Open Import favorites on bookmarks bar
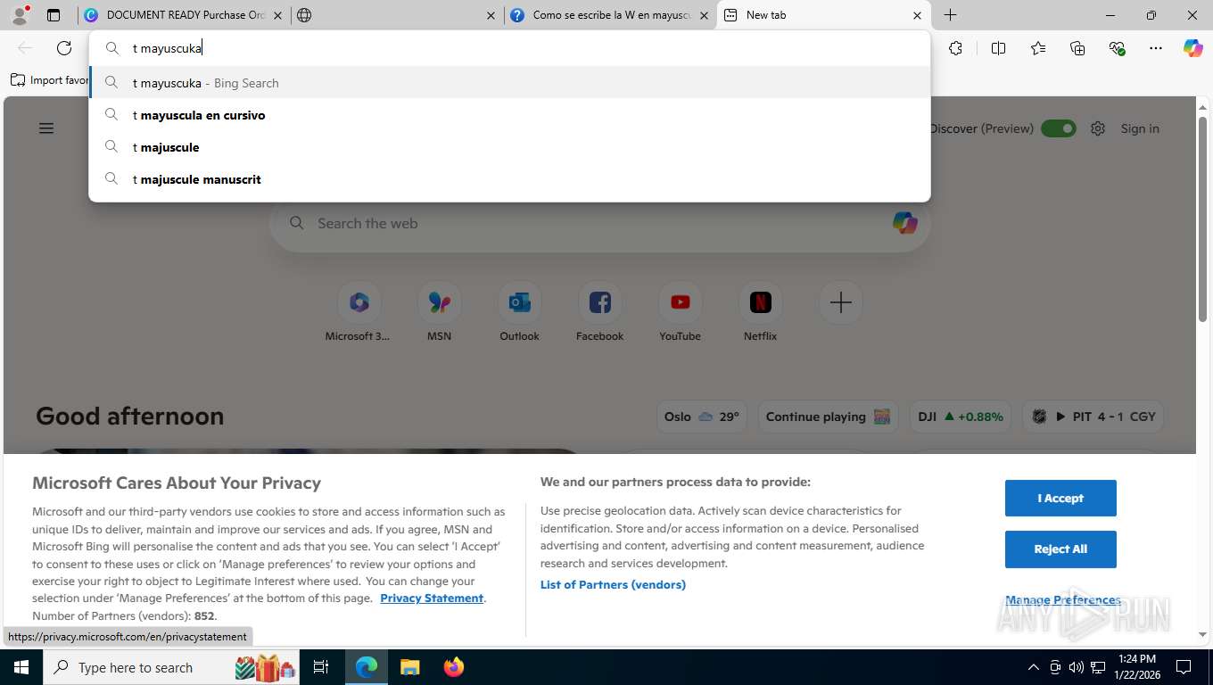This screenshot has height=685, width=1213. click(50, 80)
